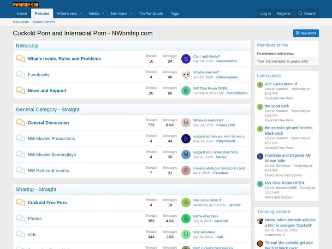Open the momo12356 username link
The image size is (332, 249).
point(225,125)
